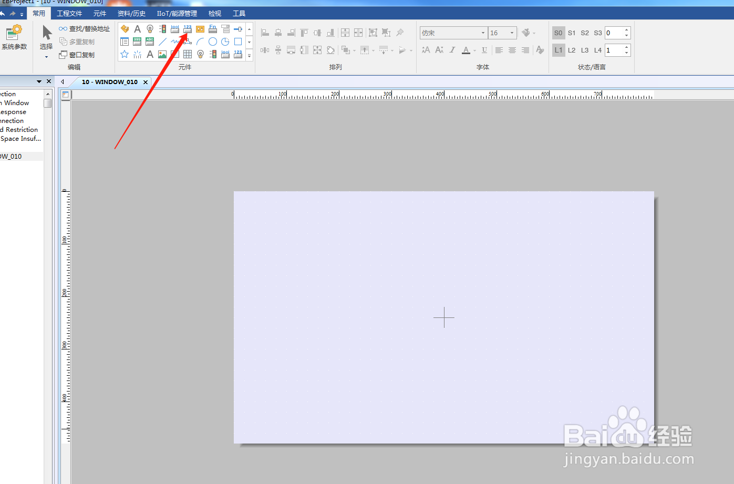Open the IIoT/能源管理 ribbon tab
734x484 pixels.
[177, 14]
